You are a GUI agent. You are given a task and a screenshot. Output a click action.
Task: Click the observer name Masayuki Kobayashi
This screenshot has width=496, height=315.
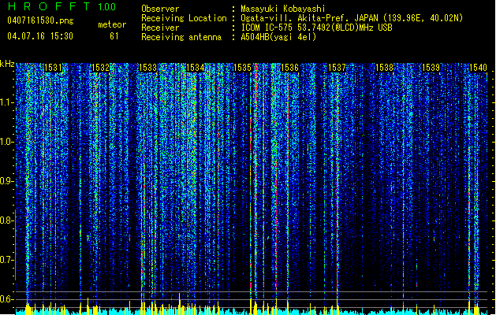[283, 9]
